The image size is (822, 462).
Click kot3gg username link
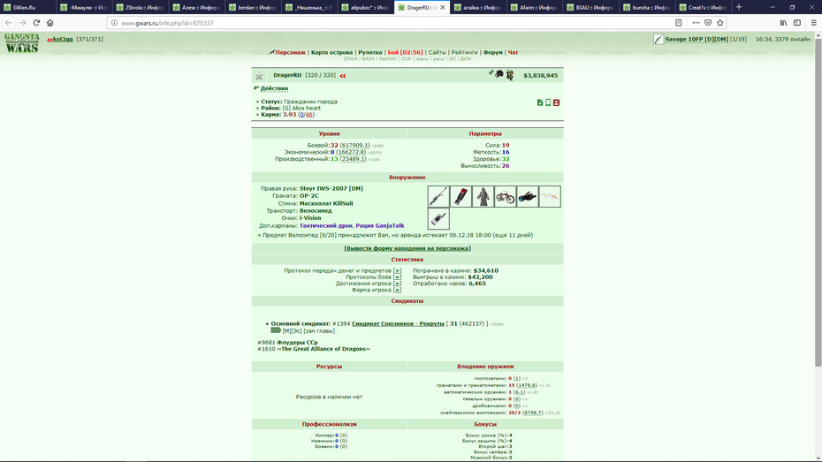[63, 39]
